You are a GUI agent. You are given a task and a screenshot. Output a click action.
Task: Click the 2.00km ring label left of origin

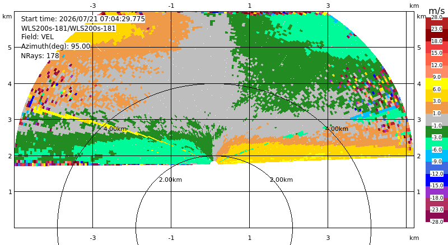click(x=170, y=180)
